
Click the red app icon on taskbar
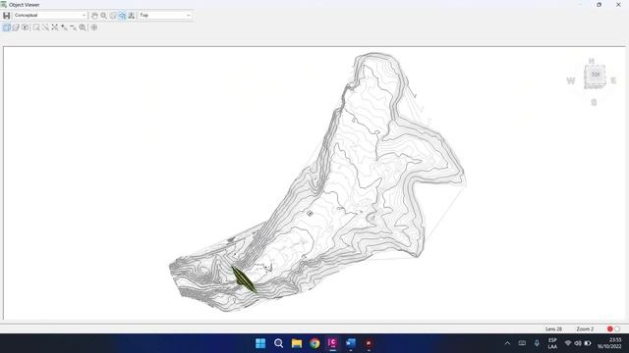point(369,343)
